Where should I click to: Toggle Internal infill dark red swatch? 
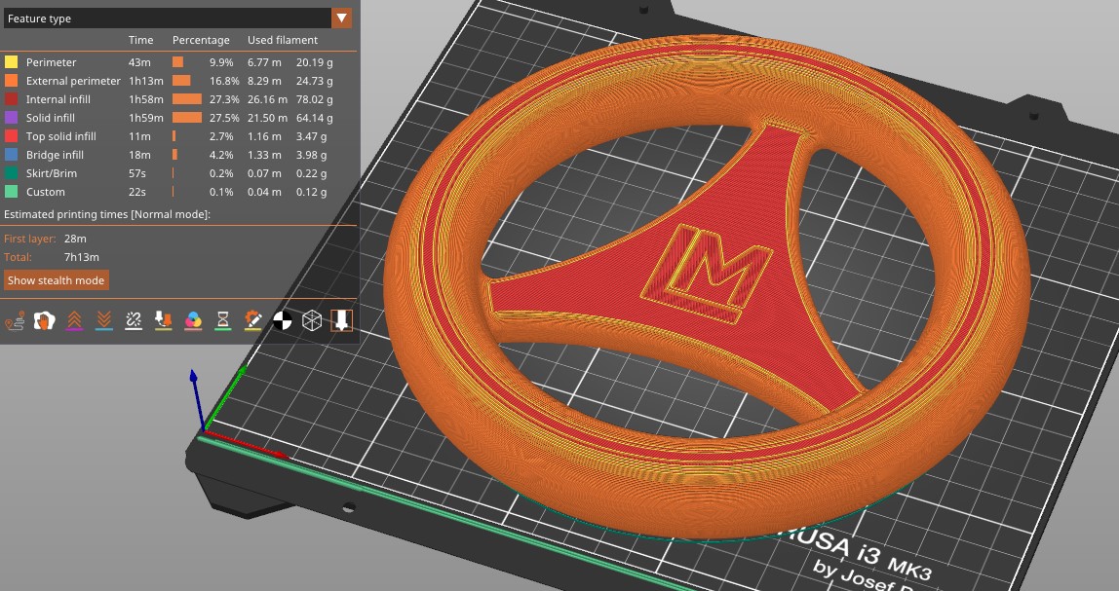pyautogui.click(x=12, y=99)
